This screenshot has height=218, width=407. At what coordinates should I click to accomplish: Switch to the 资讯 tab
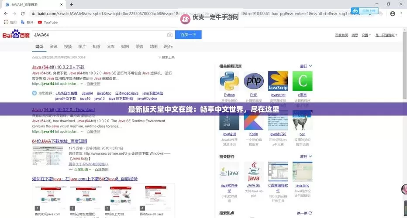click(53, 46)
